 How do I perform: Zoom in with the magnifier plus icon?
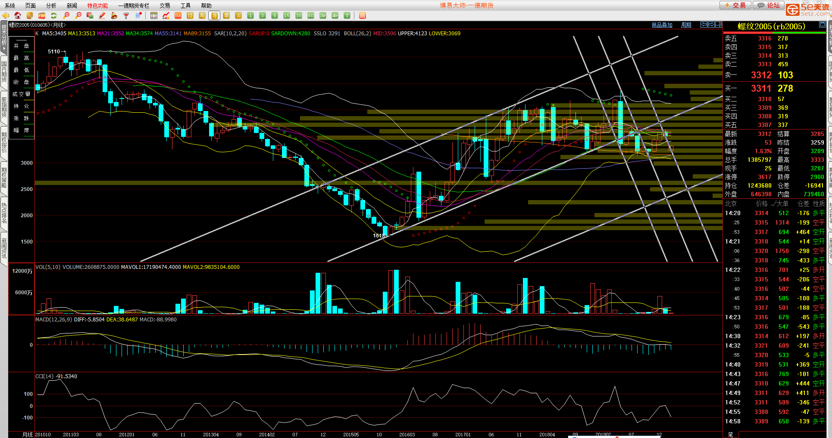click(x=66, y=15)
